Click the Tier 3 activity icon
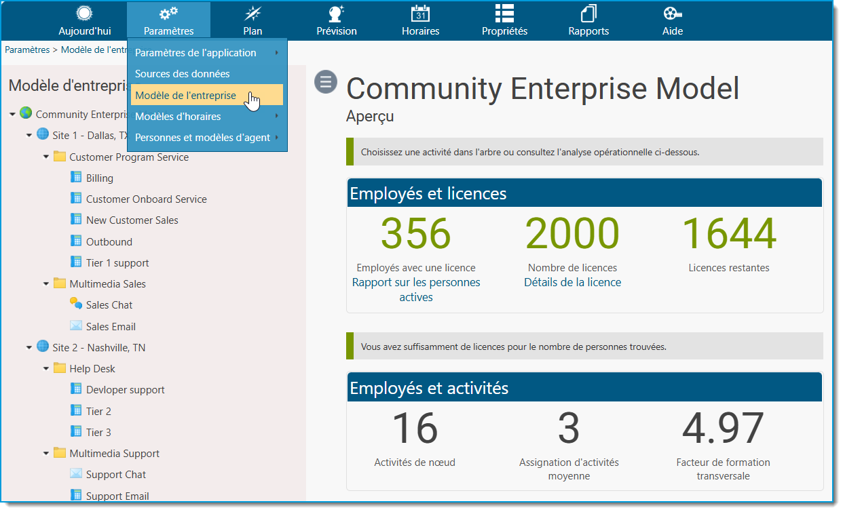 pyautogui.click(x=76, y=431)
